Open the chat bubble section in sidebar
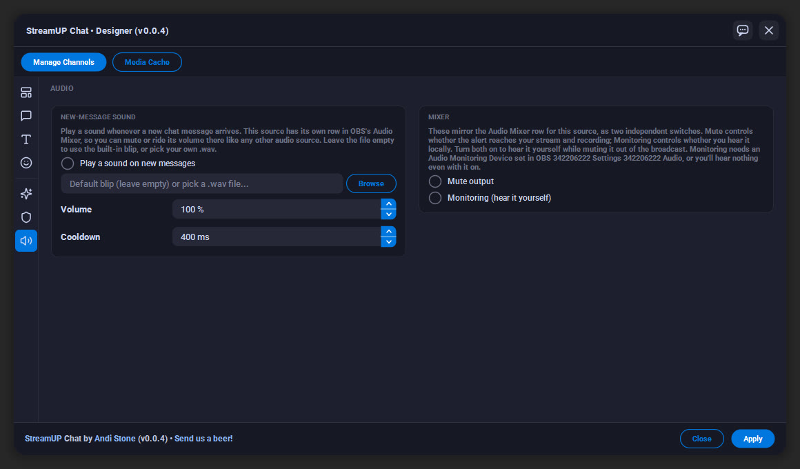This screenshot has height=469, width=800. point(26,116)
